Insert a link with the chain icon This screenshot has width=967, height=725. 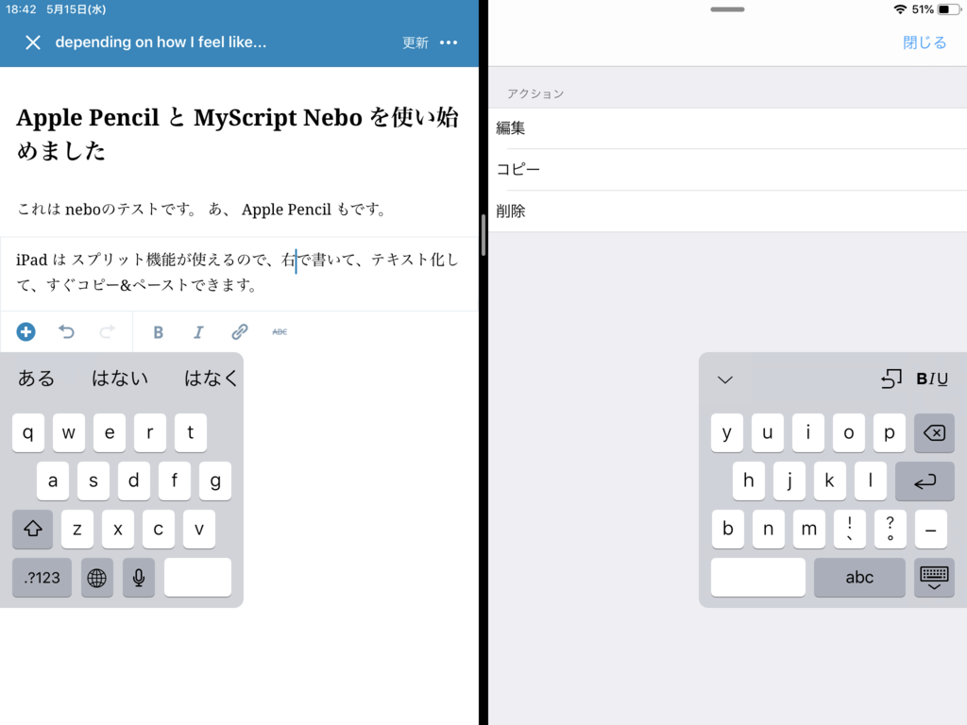click(x=239, y=331)
